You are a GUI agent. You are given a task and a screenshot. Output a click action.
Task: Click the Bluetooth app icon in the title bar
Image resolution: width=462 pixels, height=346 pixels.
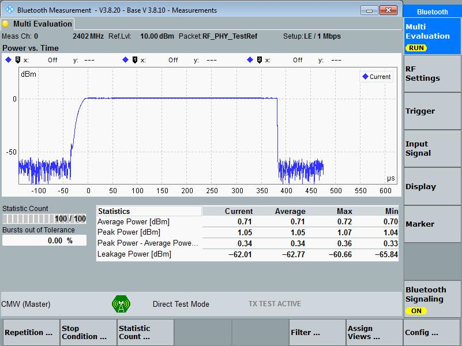[x=9, y=9]
